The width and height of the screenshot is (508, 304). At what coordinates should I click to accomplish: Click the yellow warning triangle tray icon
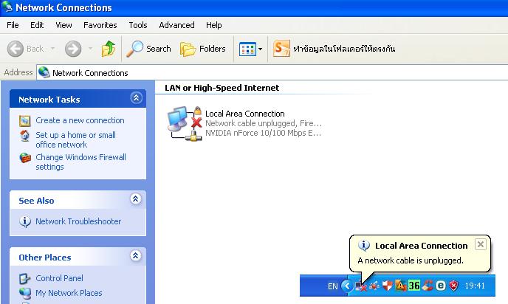(x=400, y=286)
